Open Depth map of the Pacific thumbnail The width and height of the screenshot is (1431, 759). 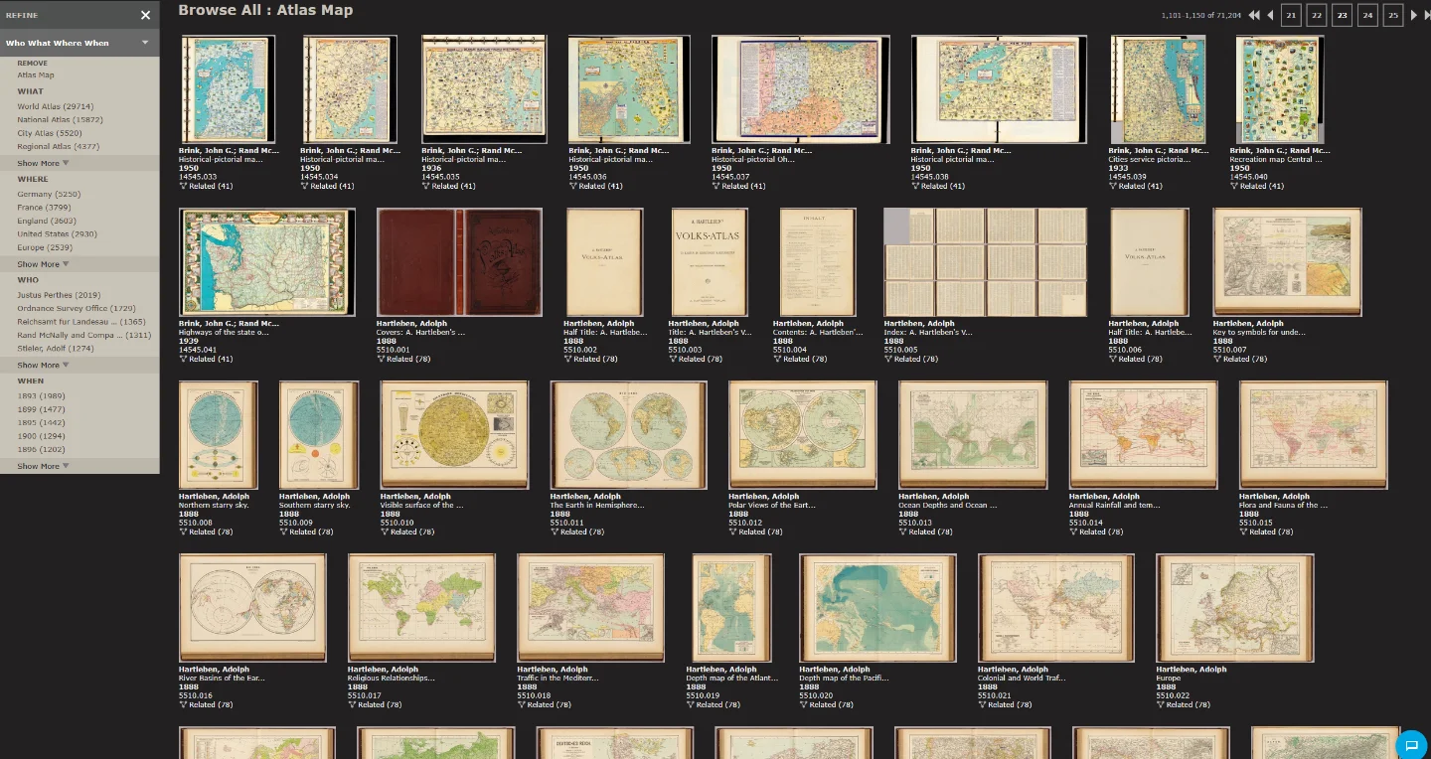coord(877,608)
